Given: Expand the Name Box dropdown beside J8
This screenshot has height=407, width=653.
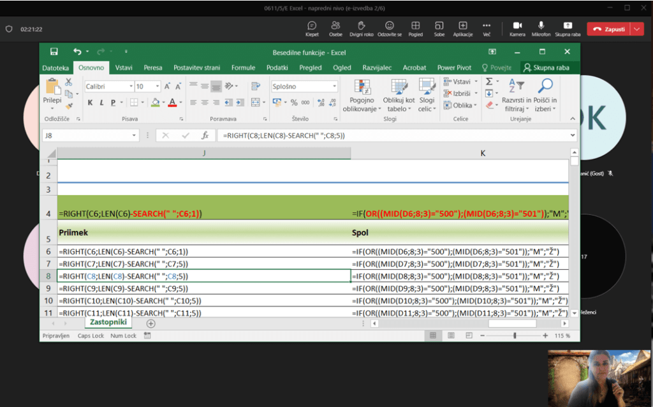Looking at the screenshot, I should point(134,135).
